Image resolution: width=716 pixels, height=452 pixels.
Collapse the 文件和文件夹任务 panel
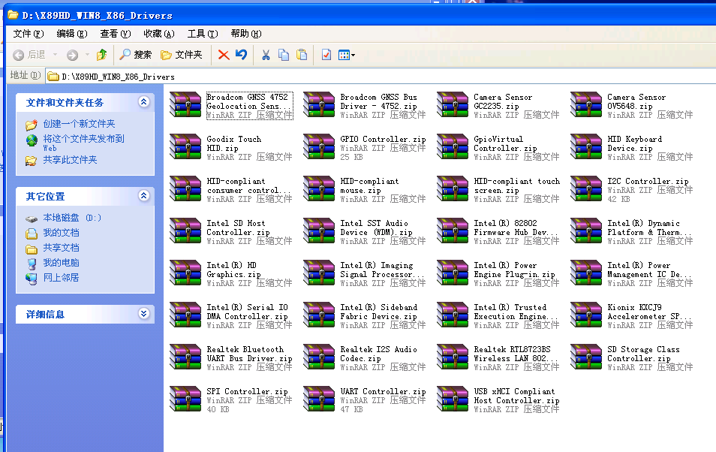click(144, 102)
